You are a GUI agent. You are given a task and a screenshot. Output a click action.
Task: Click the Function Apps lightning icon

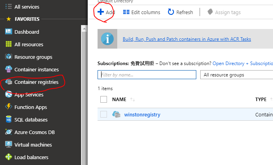point(9,107)
